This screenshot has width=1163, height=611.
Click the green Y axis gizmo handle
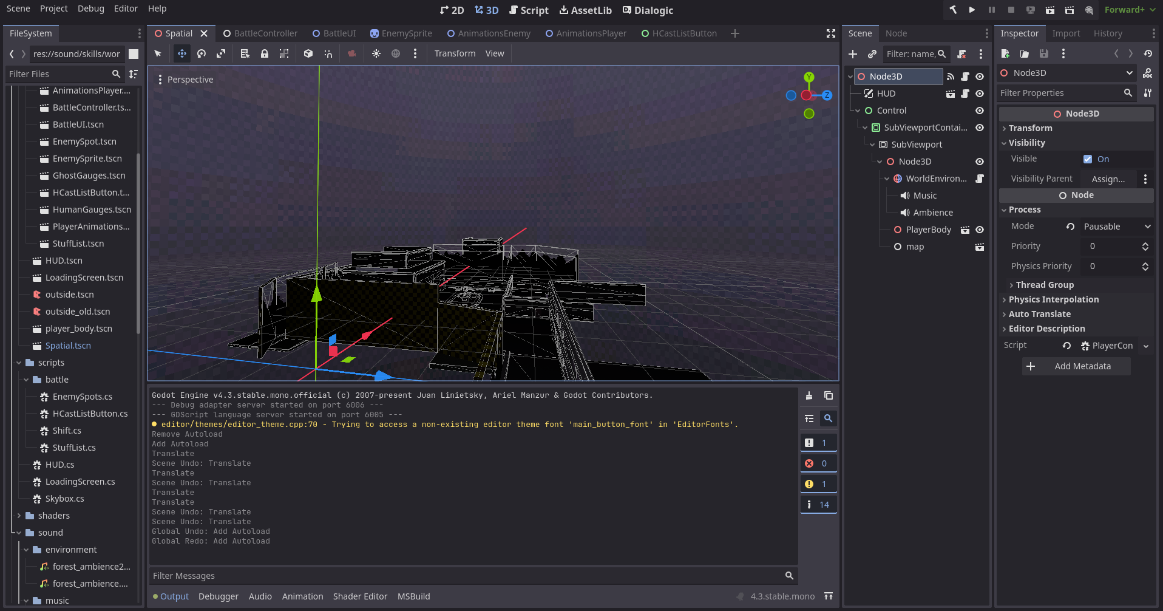(x=809, y=77)
